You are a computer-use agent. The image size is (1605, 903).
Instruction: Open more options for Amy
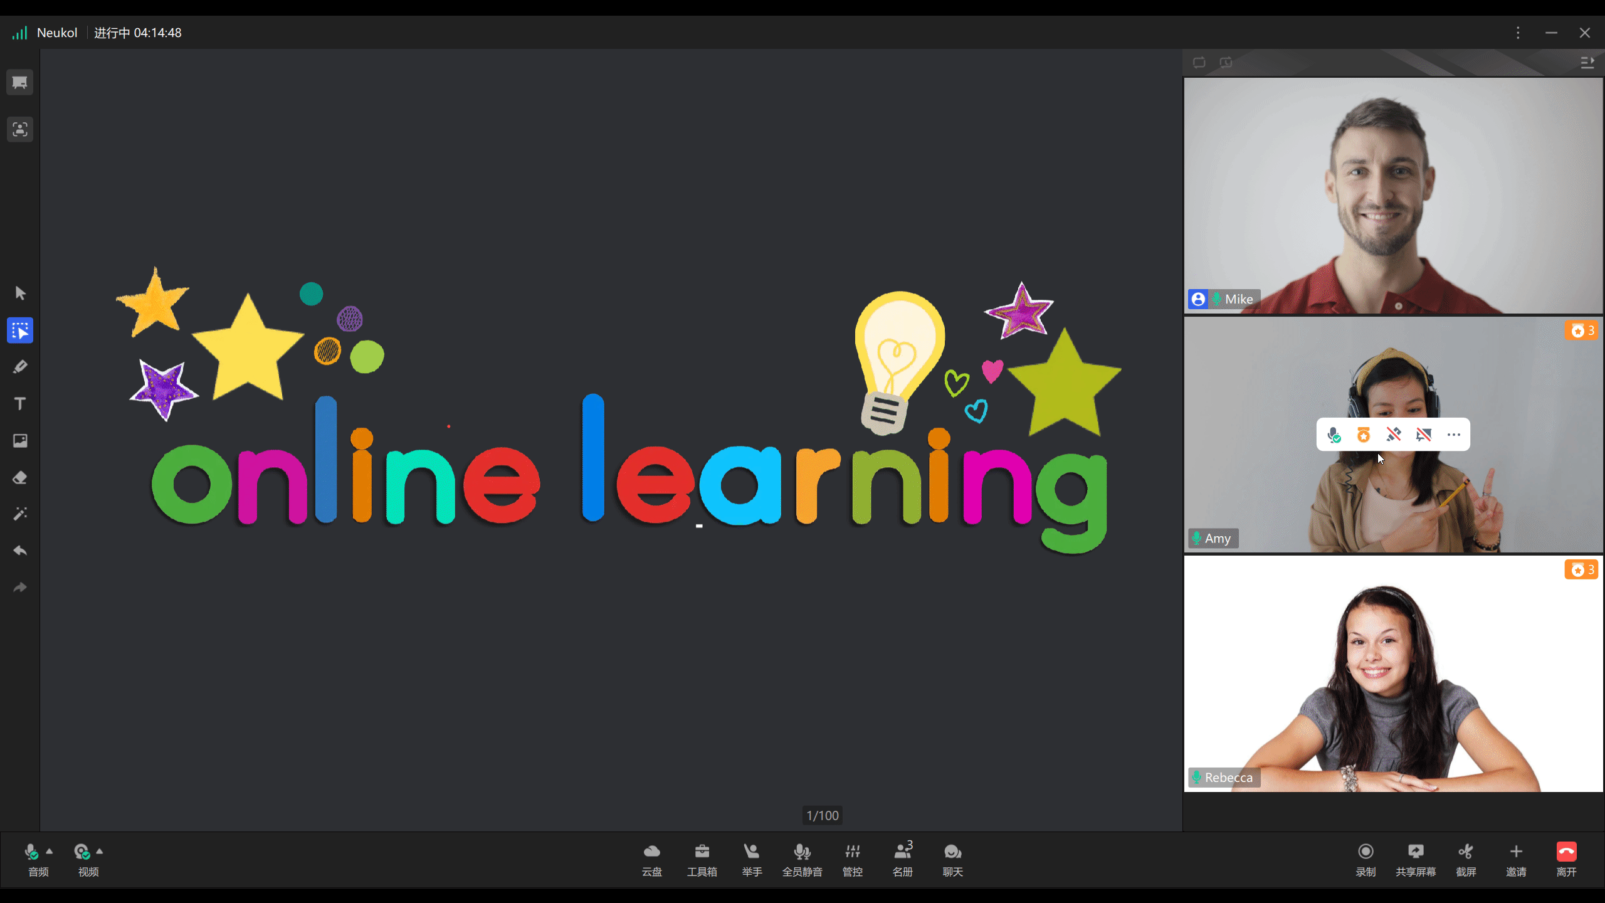(1454, 435)
